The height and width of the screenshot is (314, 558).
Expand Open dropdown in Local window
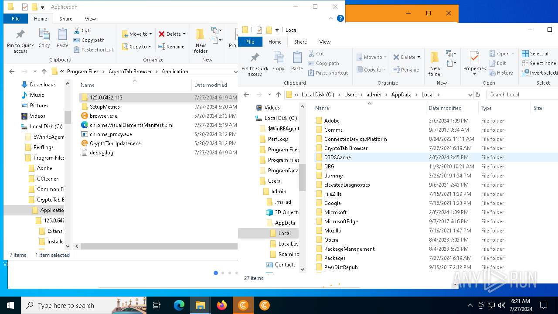coord(513,54)
